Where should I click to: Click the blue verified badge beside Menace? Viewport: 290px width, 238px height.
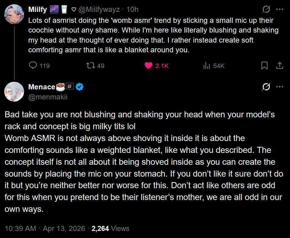(x=79, y=87)
